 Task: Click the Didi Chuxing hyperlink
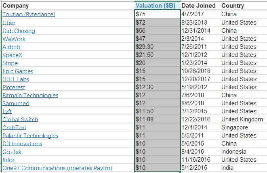(19, 31)
